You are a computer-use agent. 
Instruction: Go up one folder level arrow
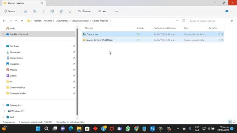[22, 21]
